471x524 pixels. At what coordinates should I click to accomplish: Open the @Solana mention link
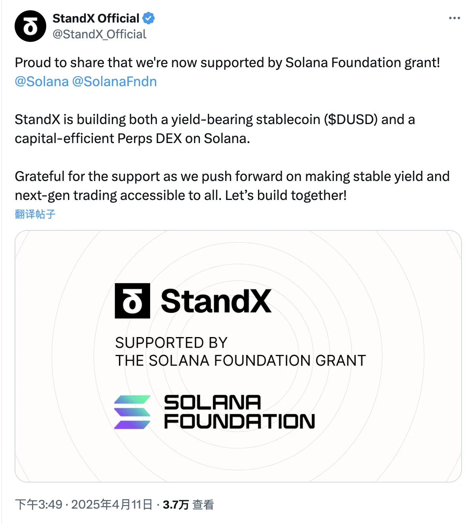pyautogui.click(x=41, y=81)
